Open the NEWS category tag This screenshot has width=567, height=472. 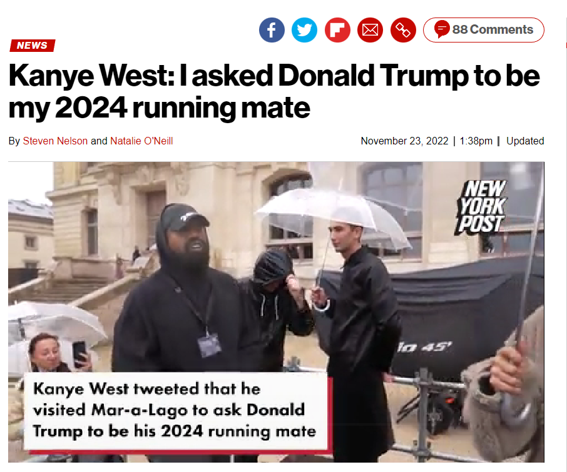pyautogui.click(x=32, y=46)
